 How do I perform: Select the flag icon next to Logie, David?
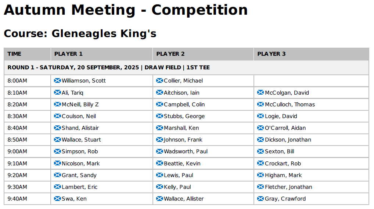tap(260, 116)
